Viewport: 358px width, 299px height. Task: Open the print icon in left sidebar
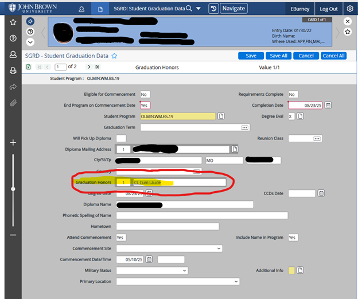[x=13, y=71]
